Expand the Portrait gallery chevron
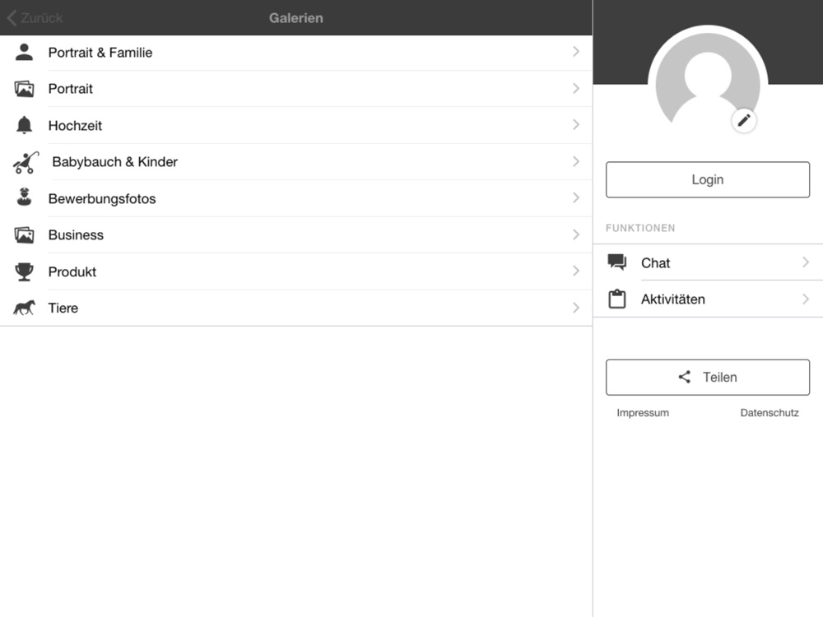Screen dimensions: 823x617 click(576, 88)
